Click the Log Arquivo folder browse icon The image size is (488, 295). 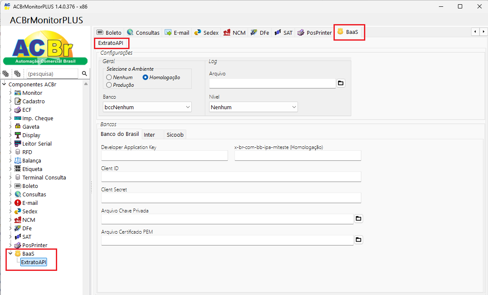341,83
